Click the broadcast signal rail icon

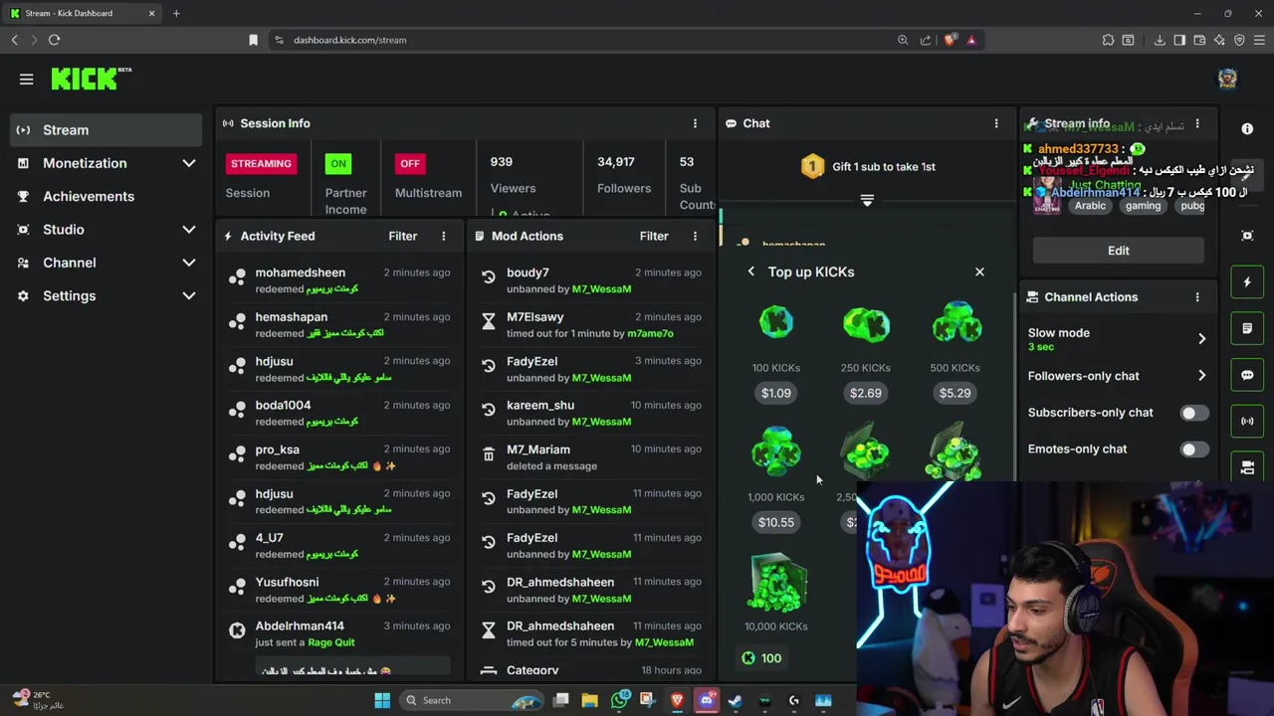[x=1247, y=421]
